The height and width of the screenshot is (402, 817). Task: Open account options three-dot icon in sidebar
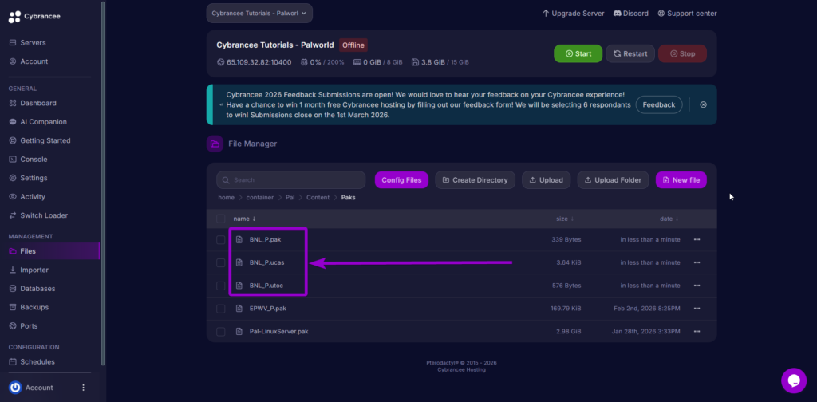[83, 388]
